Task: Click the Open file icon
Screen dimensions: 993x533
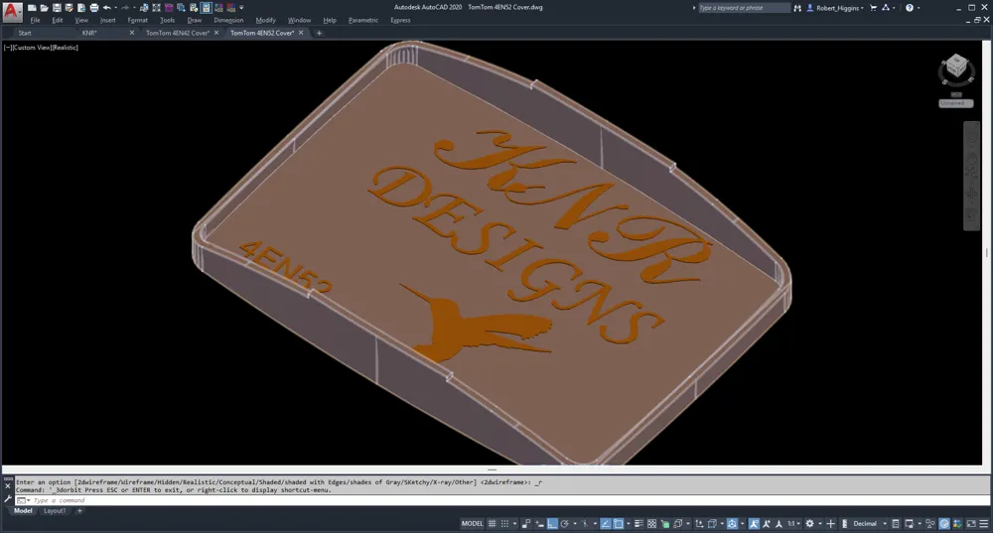Action: pos(45,8)
